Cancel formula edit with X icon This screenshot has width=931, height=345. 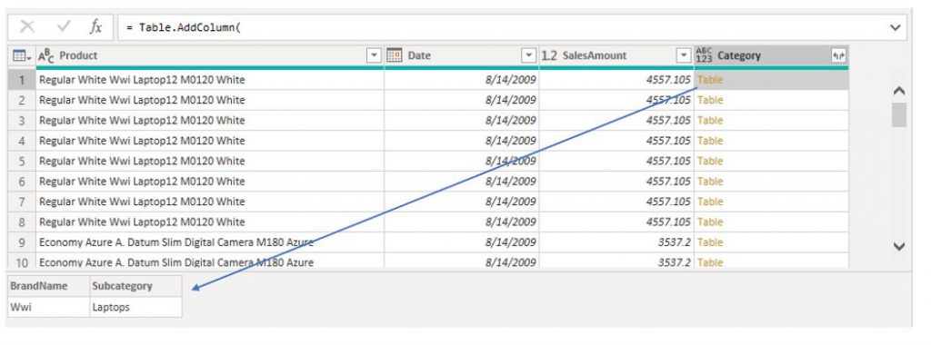click(x=27, y=26)
